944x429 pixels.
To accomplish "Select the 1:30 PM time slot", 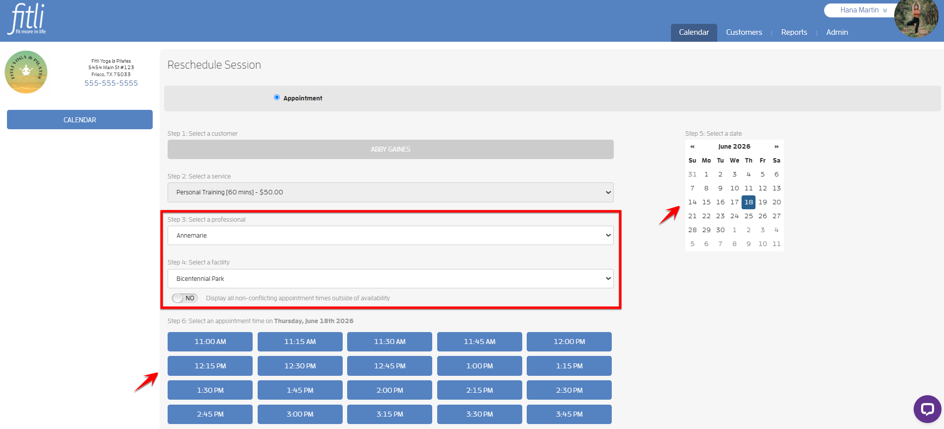I will 210,390.
